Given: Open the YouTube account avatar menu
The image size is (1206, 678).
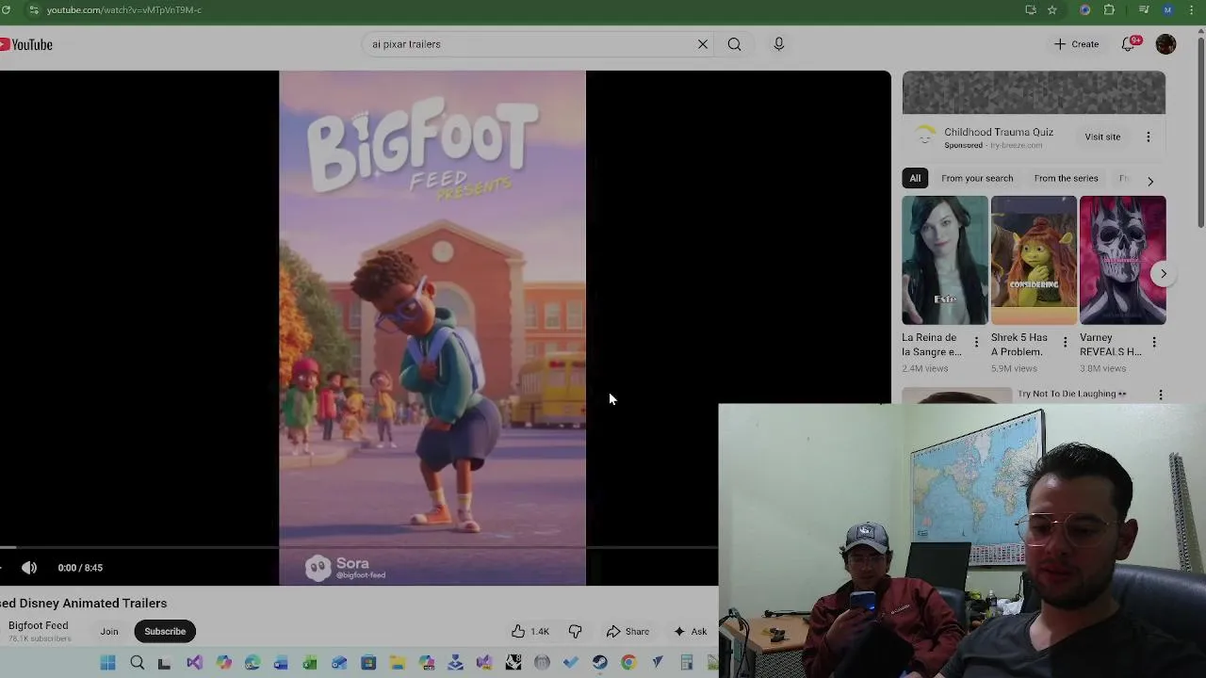Looking at the screenshot, I should [x=1166, y=44].
